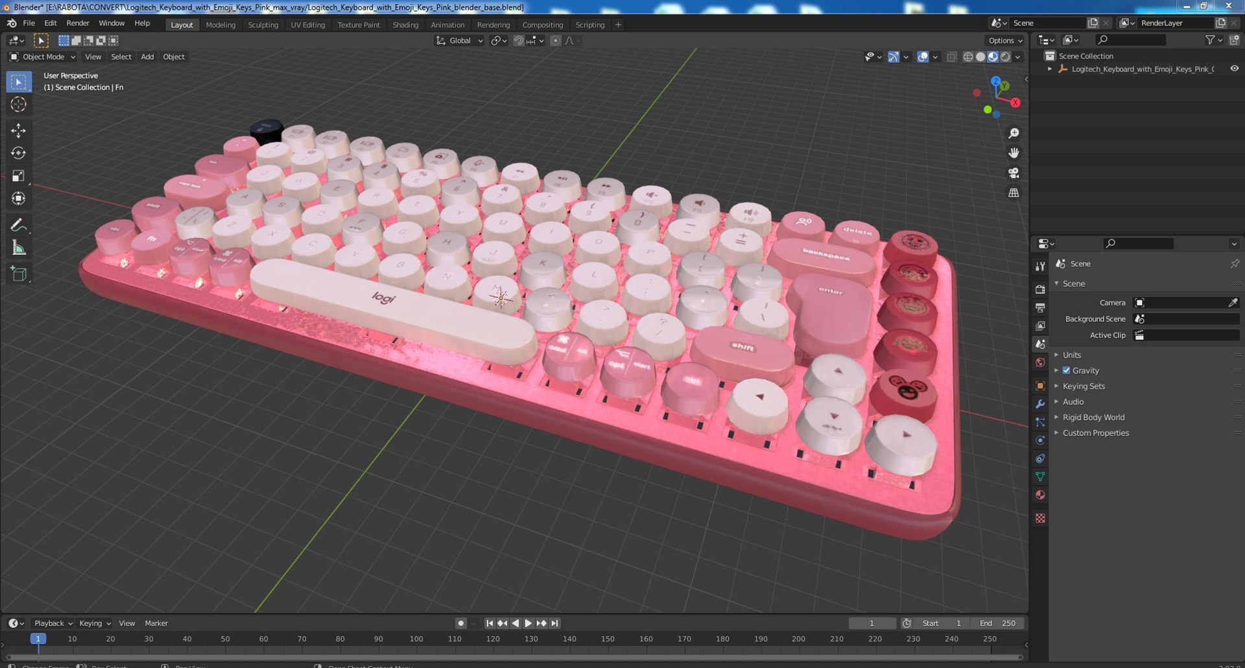Expand the Logitech_Keyboard collection in outliner

(1050, 69)
